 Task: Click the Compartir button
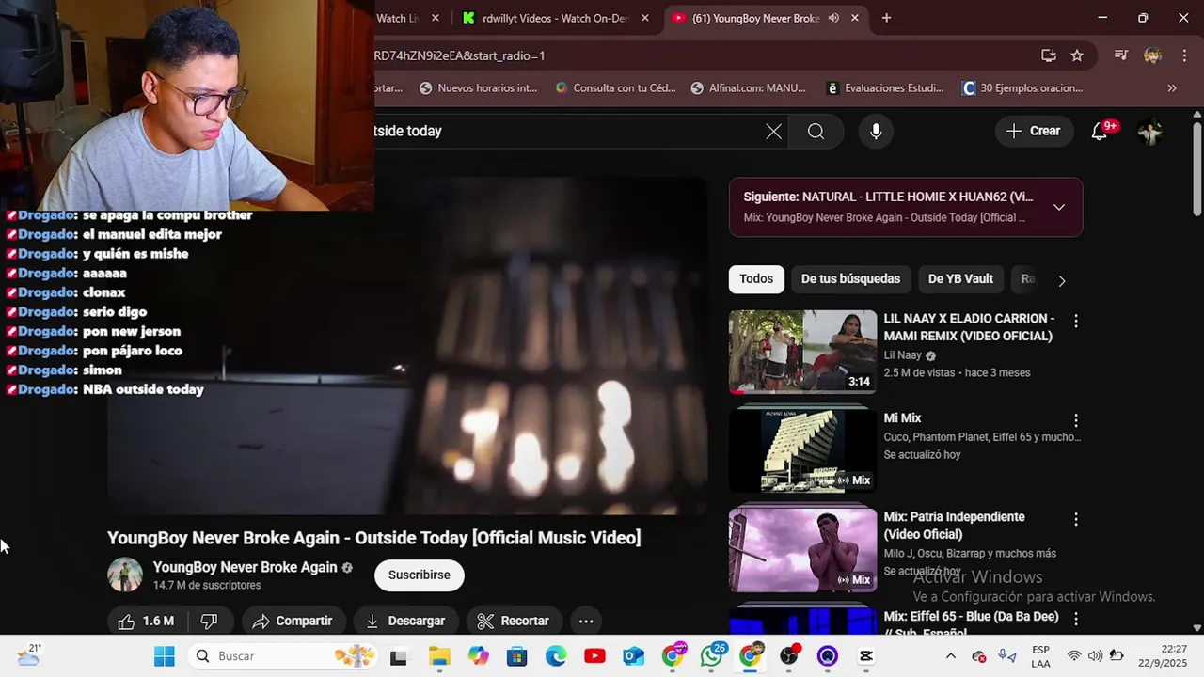[x=292, y=621]
